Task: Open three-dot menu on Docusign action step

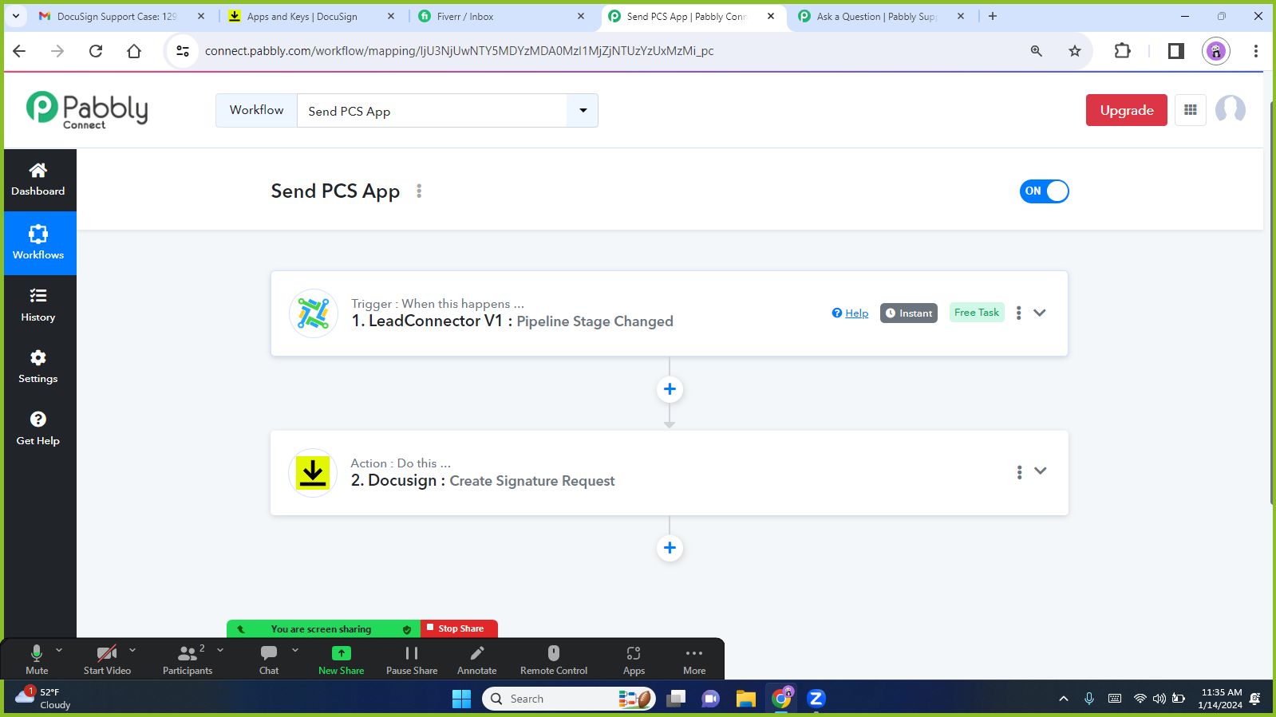Action: coord(1019,472)
